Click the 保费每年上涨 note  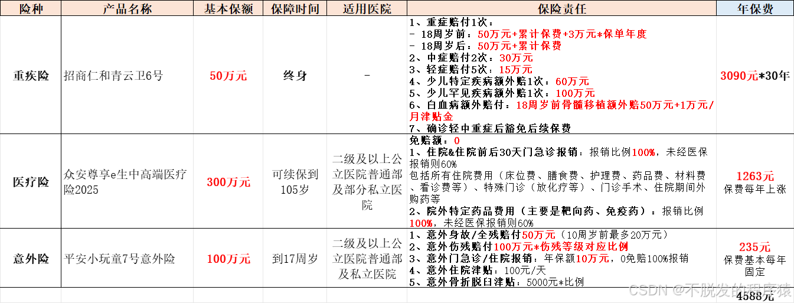pyautogui.click(x=755, y=189)
